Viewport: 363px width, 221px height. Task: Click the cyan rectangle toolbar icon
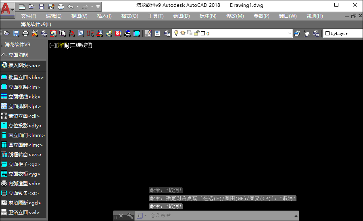click(137, 33)
